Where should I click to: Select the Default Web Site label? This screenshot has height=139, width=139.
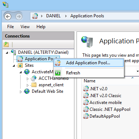click(x=47, y=91)
